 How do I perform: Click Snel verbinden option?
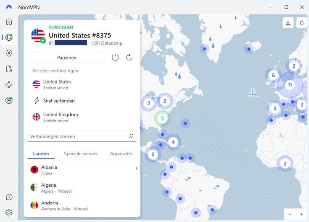82,101
